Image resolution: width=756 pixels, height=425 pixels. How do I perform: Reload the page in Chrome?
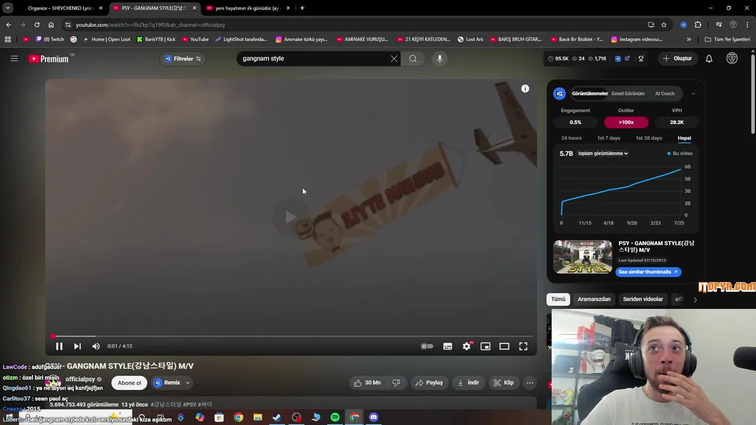point(37,25)
